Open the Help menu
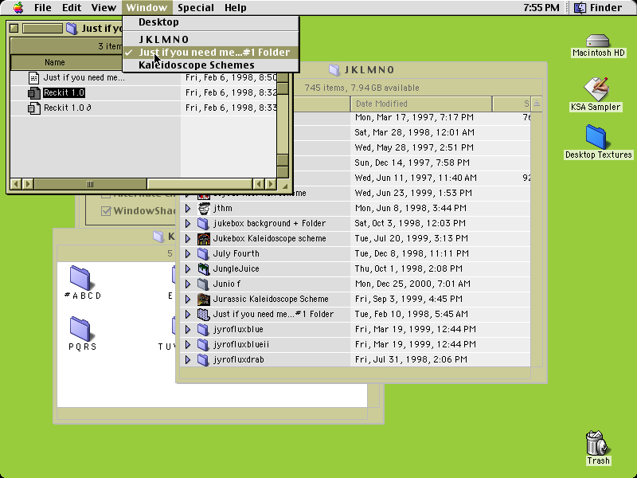637x478 pixels. pyautogui.click(x=235, y=7)
